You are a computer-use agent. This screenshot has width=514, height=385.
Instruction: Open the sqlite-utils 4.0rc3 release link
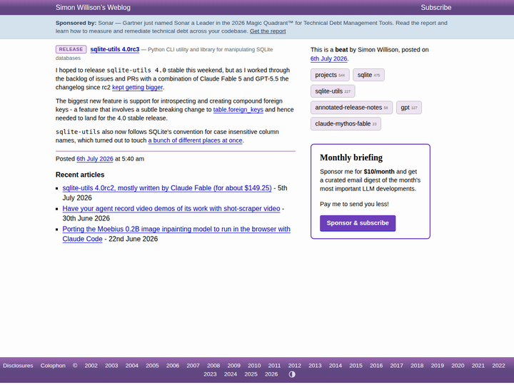click(x=115, y=49)
